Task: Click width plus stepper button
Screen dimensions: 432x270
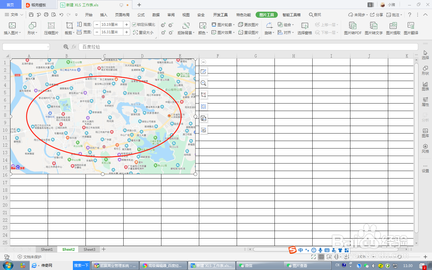Action: (127, 32)
